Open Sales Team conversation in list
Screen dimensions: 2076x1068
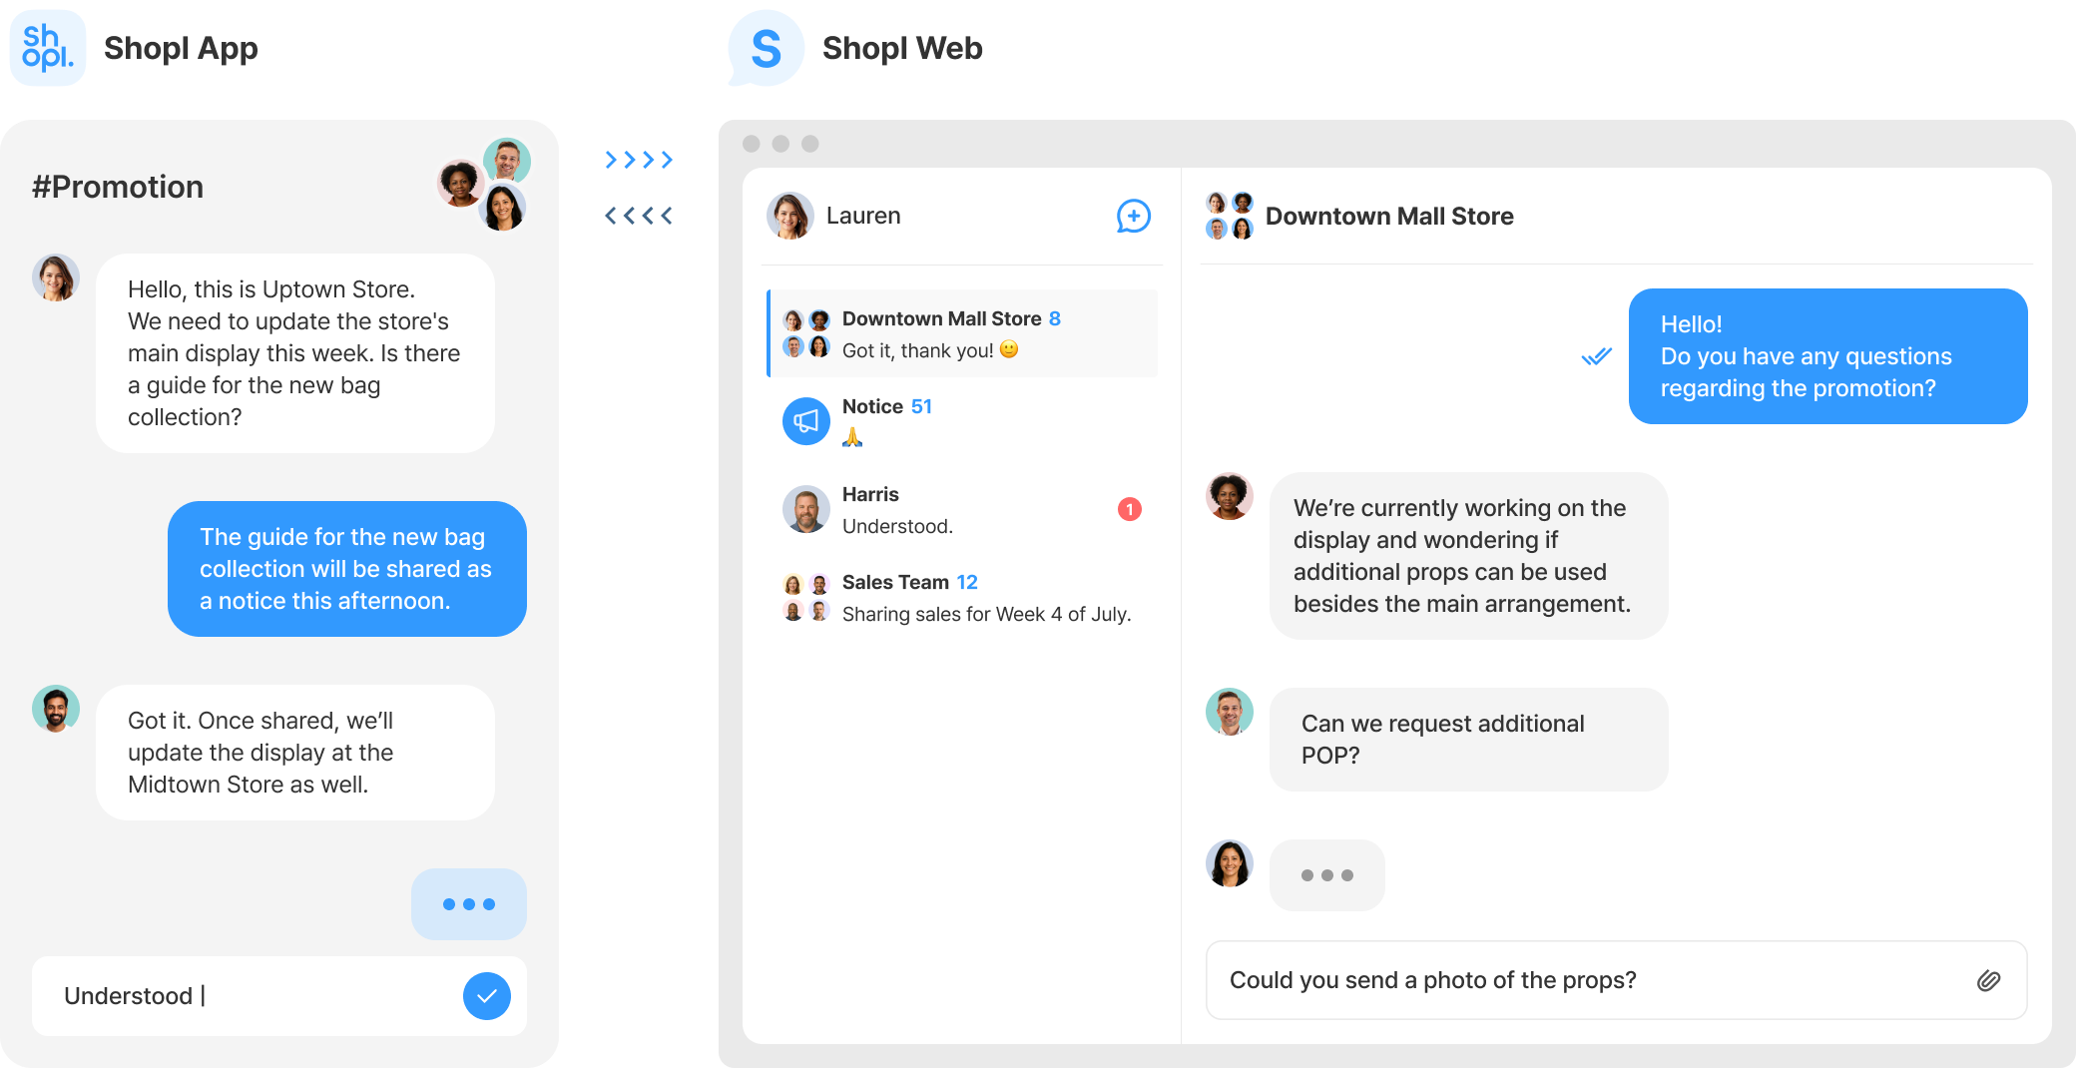pos(962,597)
